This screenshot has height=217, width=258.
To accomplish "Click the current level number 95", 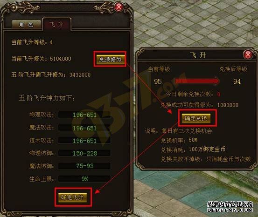I will (x=158, y=81).
